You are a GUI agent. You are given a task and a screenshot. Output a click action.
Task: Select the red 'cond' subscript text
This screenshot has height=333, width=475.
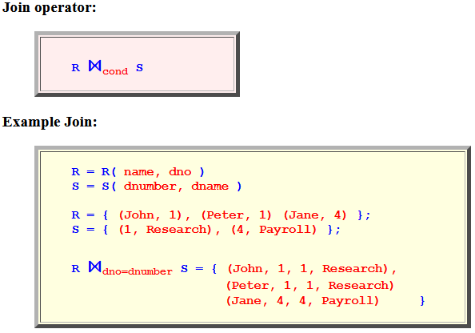pos(115,71)
